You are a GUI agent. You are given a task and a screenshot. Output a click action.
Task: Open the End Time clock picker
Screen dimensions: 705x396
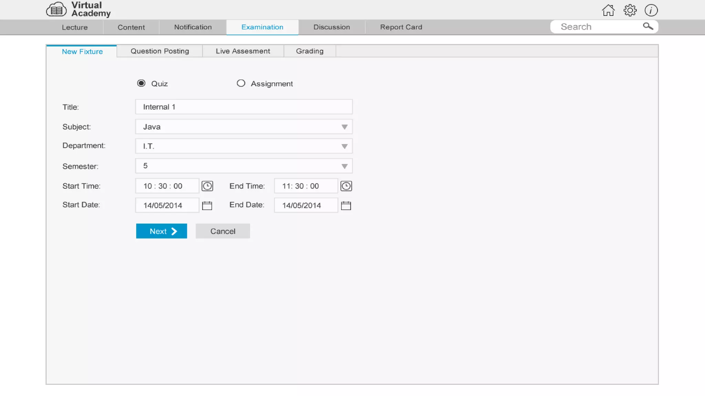tap(346, 186)
